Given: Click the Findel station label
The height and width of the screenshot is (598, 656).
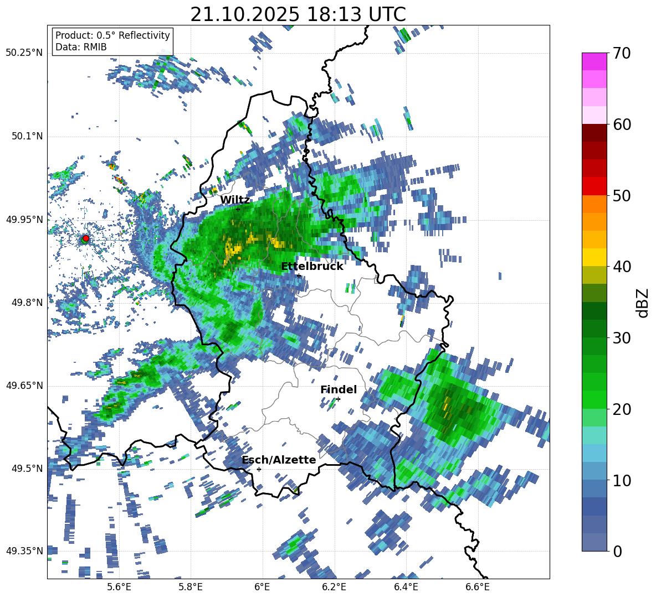Looking at the screenshot, I should pyautogui.click(x=339, y=389).
